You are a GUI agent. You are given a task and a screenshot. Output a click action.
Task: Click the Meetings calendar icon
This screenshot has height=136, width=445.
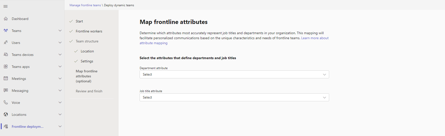6,79
